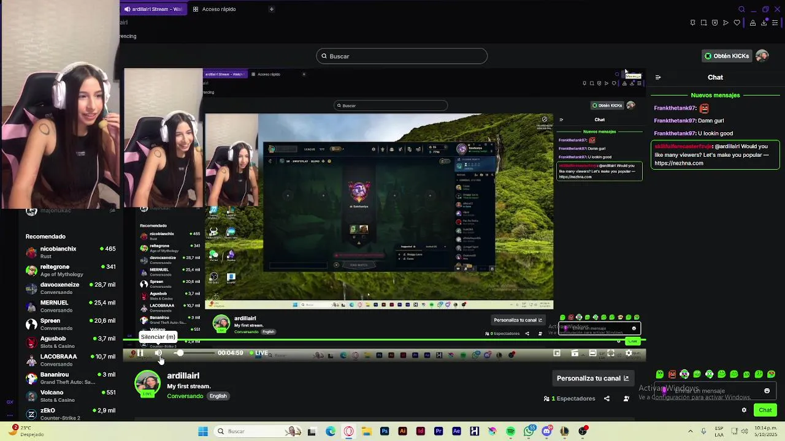Focus the Buscar search field
Screen dimensions: 785x441
click(402, 56)
